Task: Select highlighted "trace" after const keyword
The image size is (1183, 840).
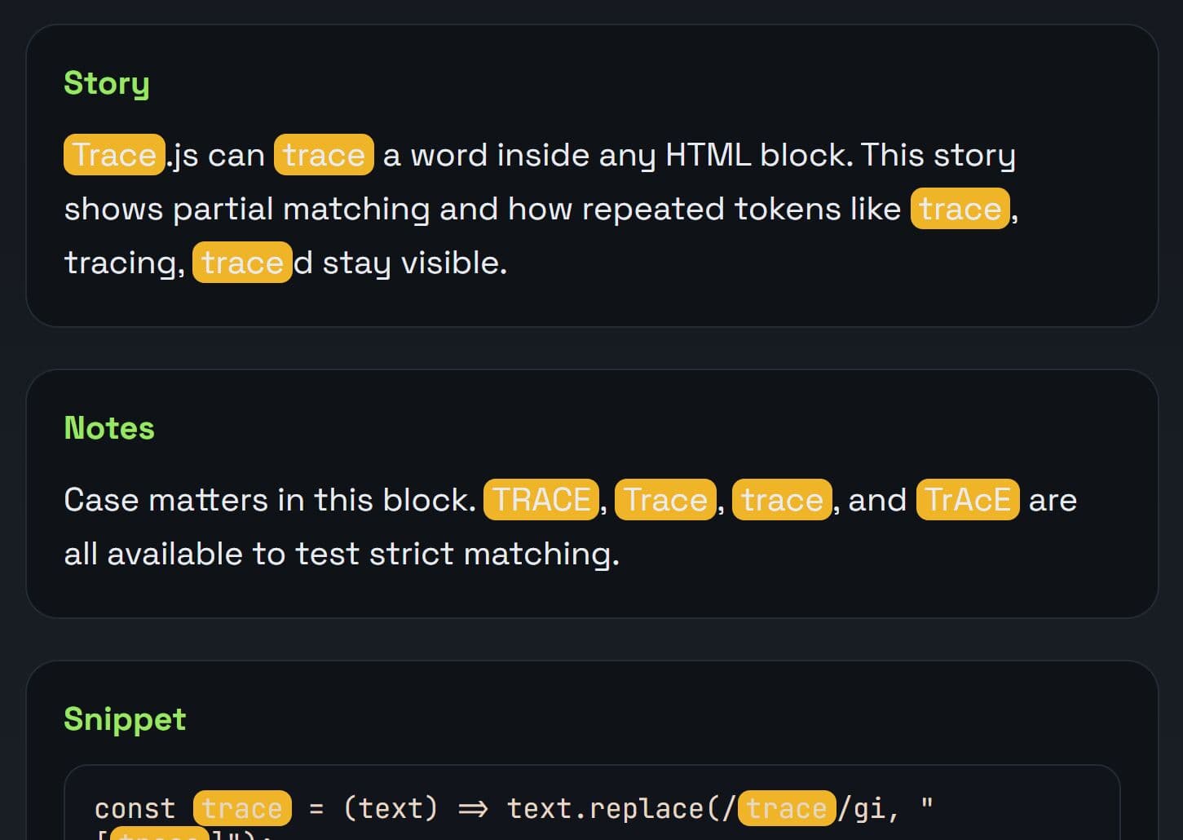Action: pyautogui.click(x=242, y=808)
